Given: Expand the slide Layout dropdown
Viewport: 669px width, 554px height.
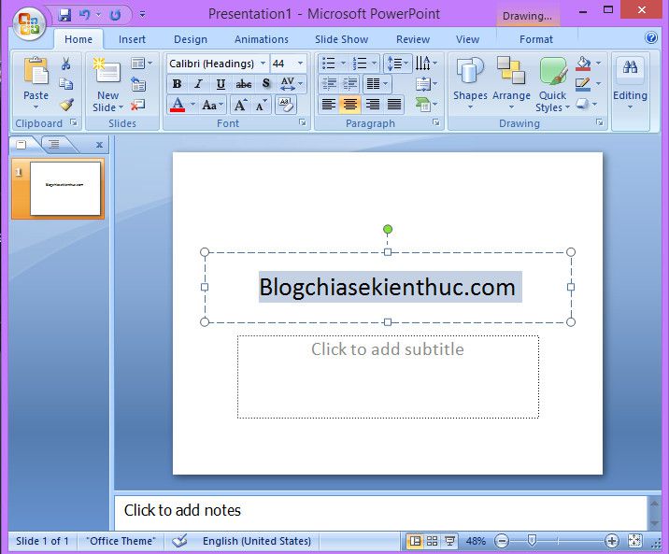Looking at the screenshot, I should click(142, 64).
